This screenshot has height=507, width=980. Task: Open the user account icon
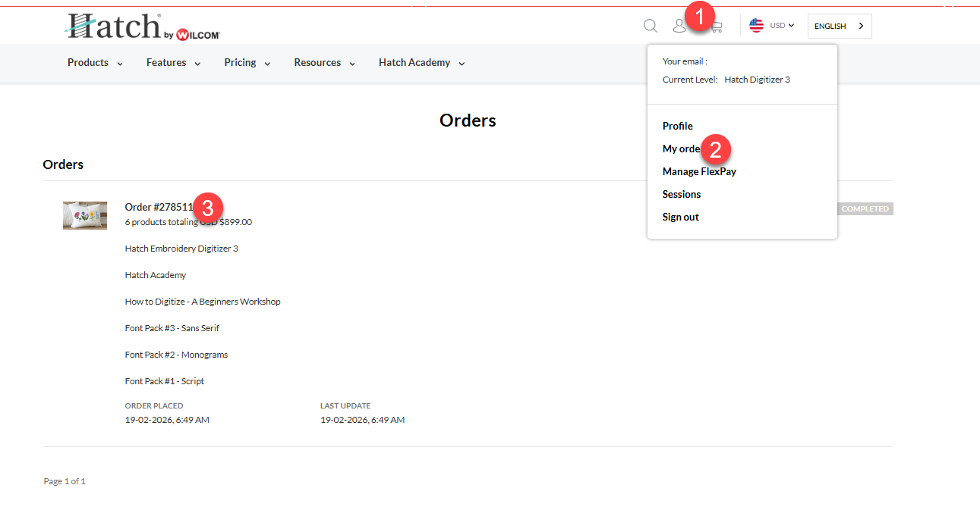(x=679, y=27)
